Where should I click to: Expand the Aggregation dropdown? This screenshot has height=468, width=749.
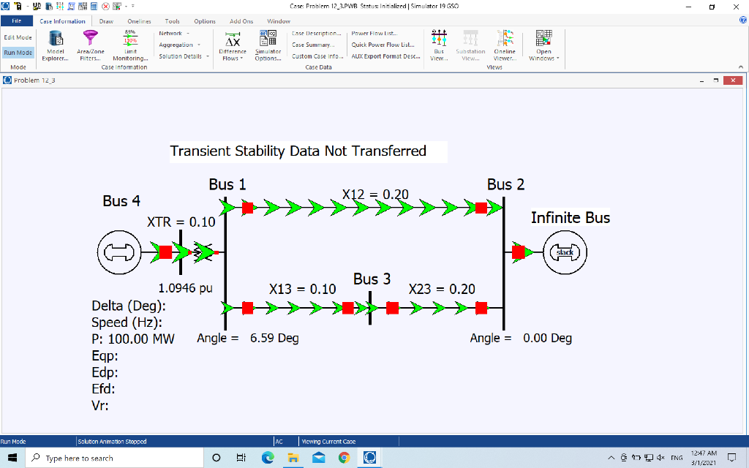[x=175, y=44]
